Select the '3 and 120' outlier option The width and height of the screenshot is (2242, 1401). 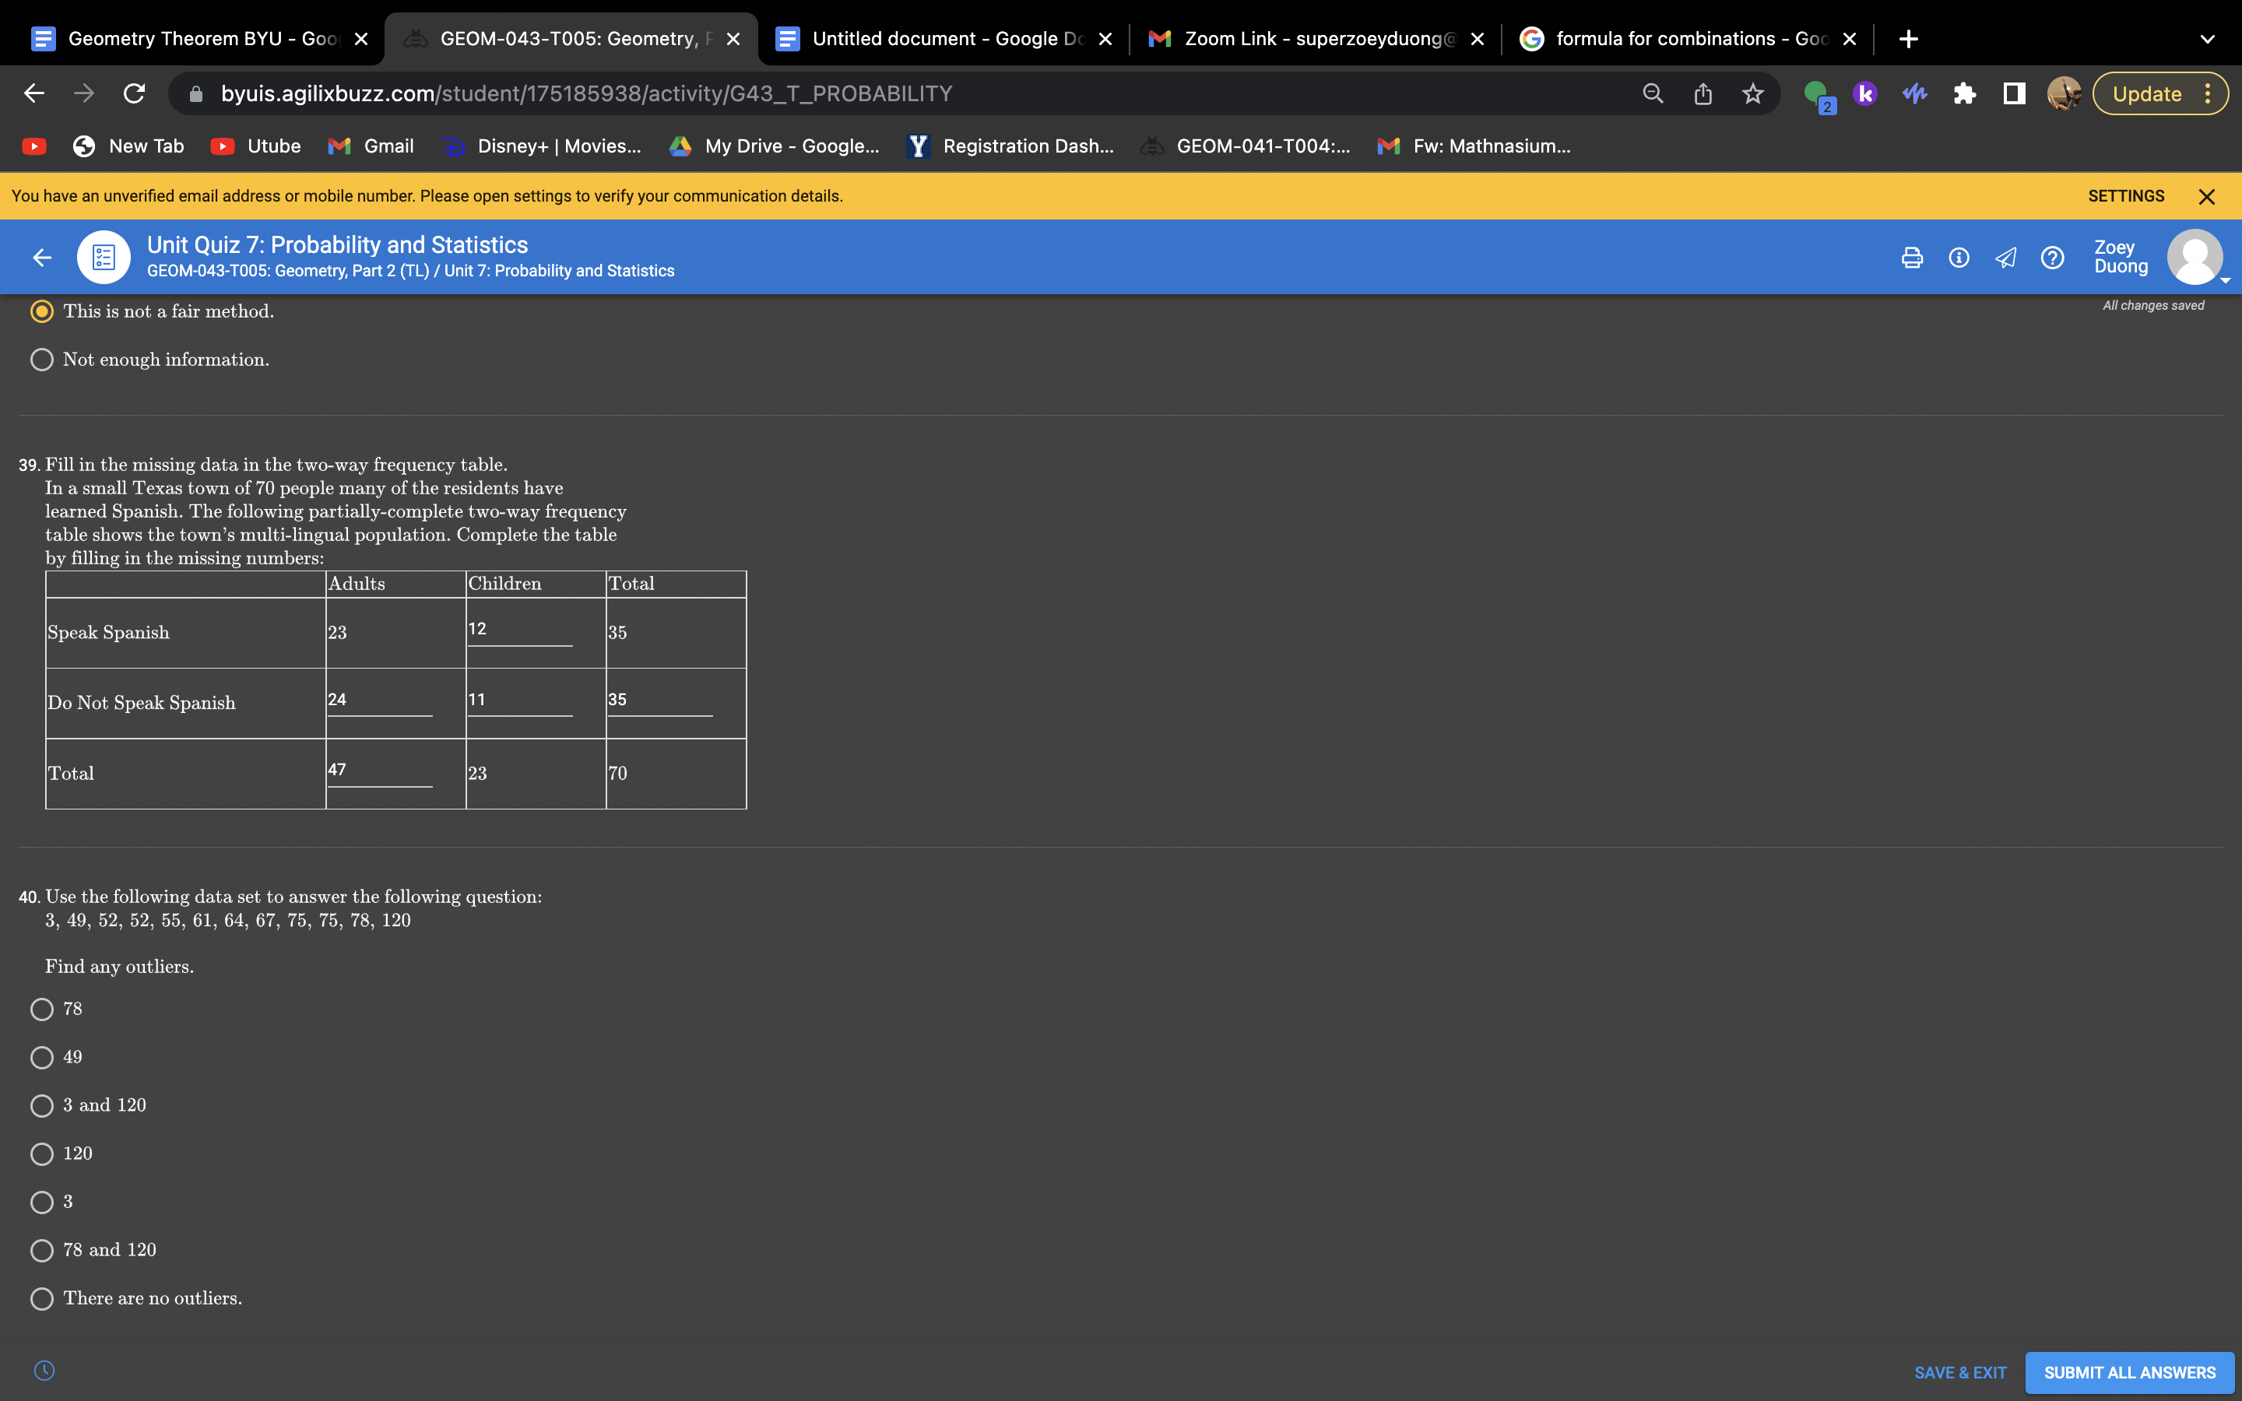click(x=42, y=1105)
